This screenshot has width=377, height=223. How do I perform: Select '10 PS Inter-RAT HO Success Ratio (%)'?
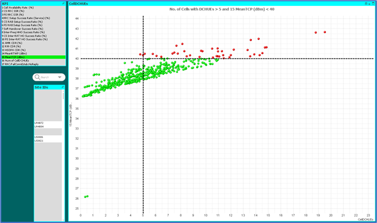[33, 39]
